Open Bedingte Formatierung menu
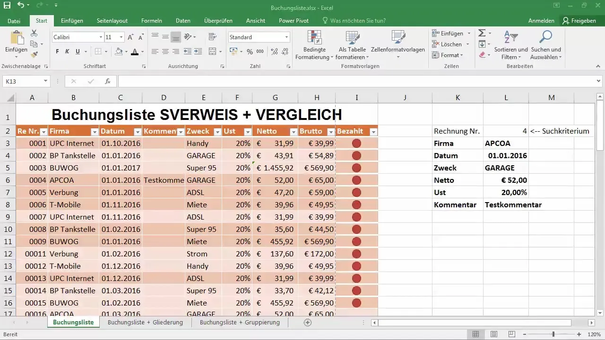 pyautogui.click(x=314, y=45)
